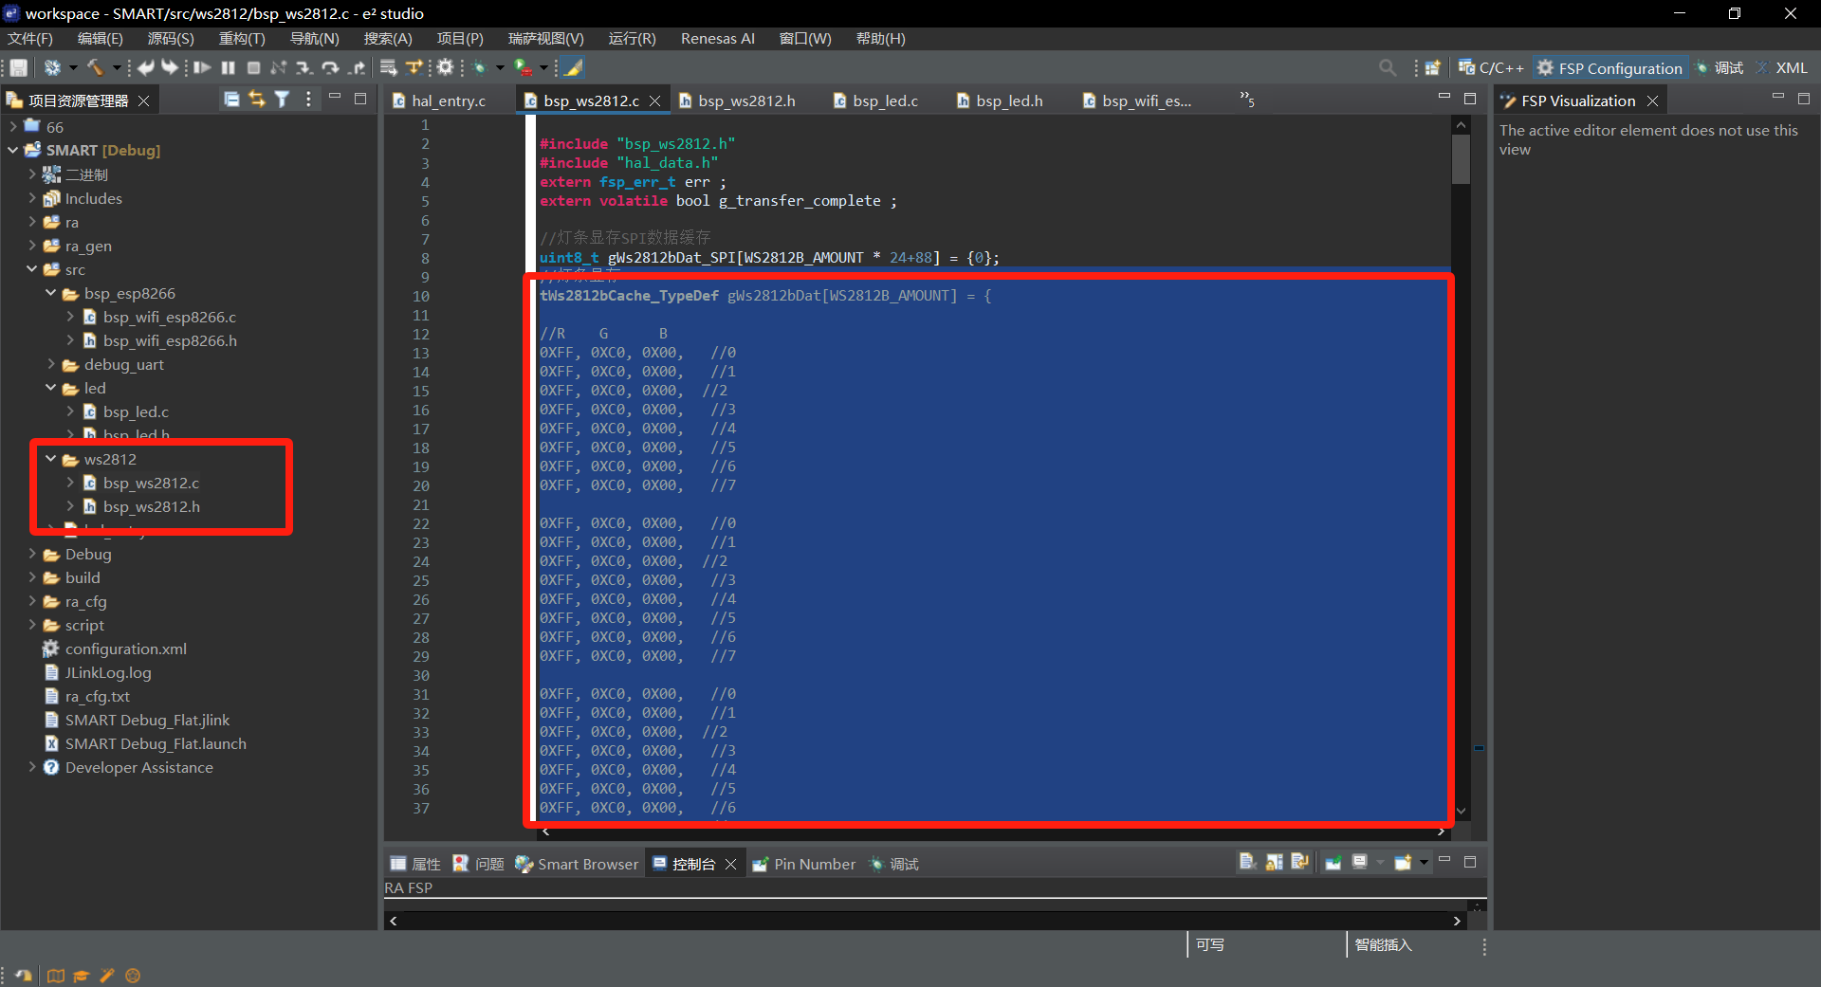
Task: Switch to the Pin Number tab
Action: click(x=804, y=864)
